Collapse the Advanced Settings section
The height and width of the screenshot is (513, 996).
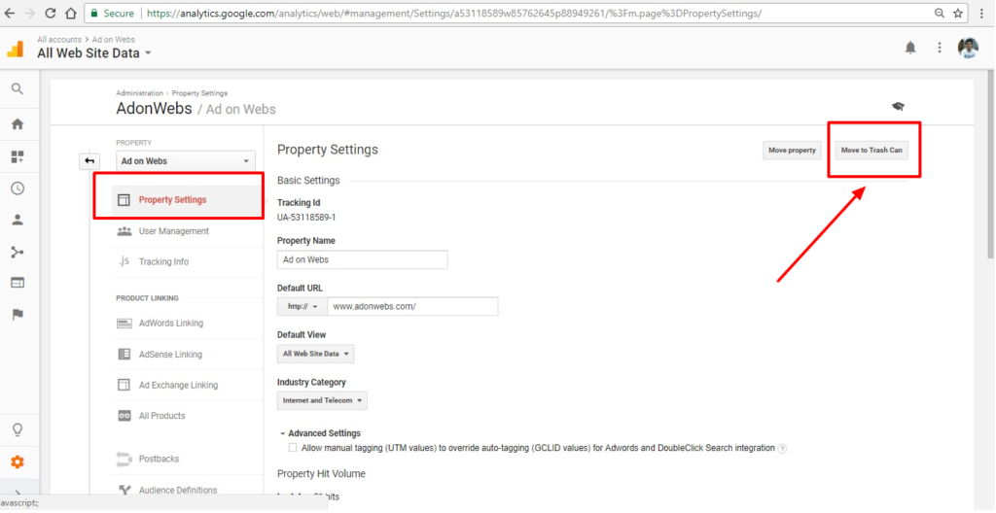(319, 433)
